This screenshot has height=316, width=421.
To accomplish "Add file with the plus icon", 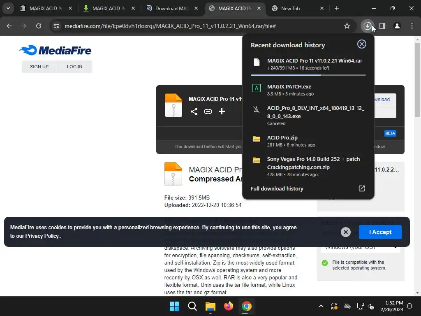I will tap(222, 111).
